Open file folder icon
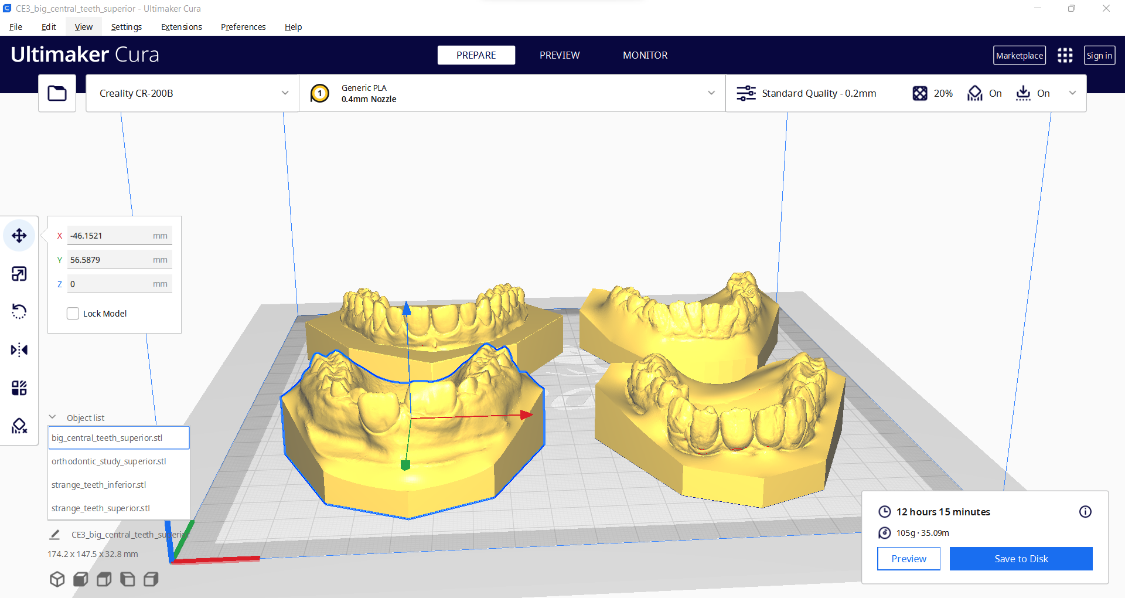 tap(57, 93)
